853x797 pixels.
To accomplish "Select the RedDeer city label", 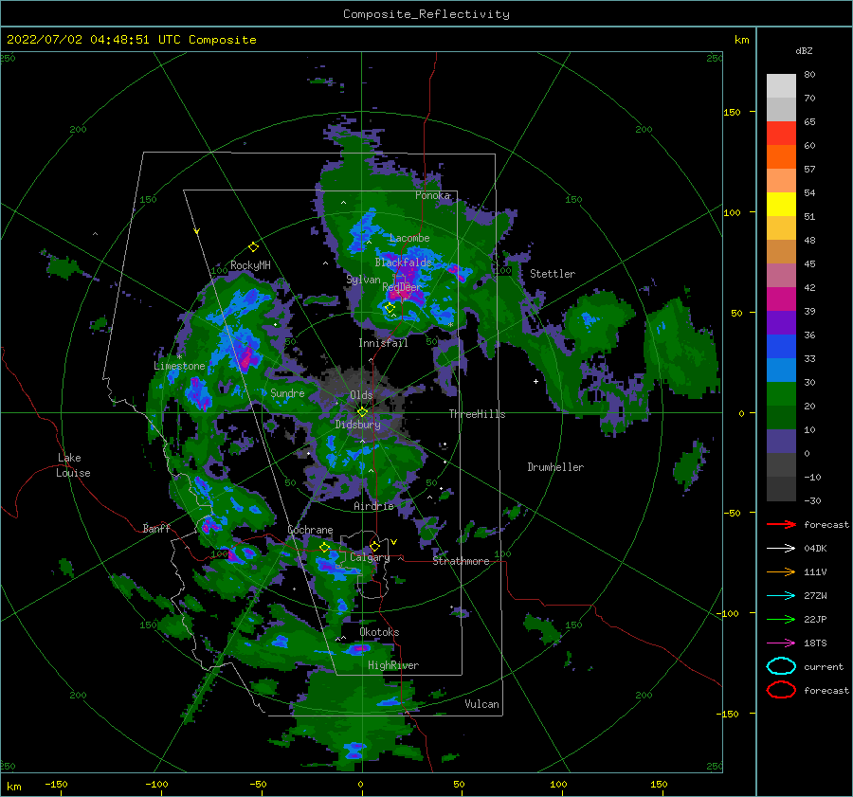I will pos(402,287).
